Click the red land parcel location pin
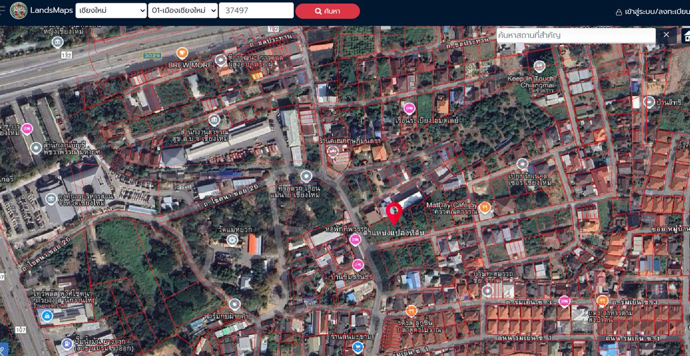This screenshot has height=356, width=690. (x=394, y=213)
